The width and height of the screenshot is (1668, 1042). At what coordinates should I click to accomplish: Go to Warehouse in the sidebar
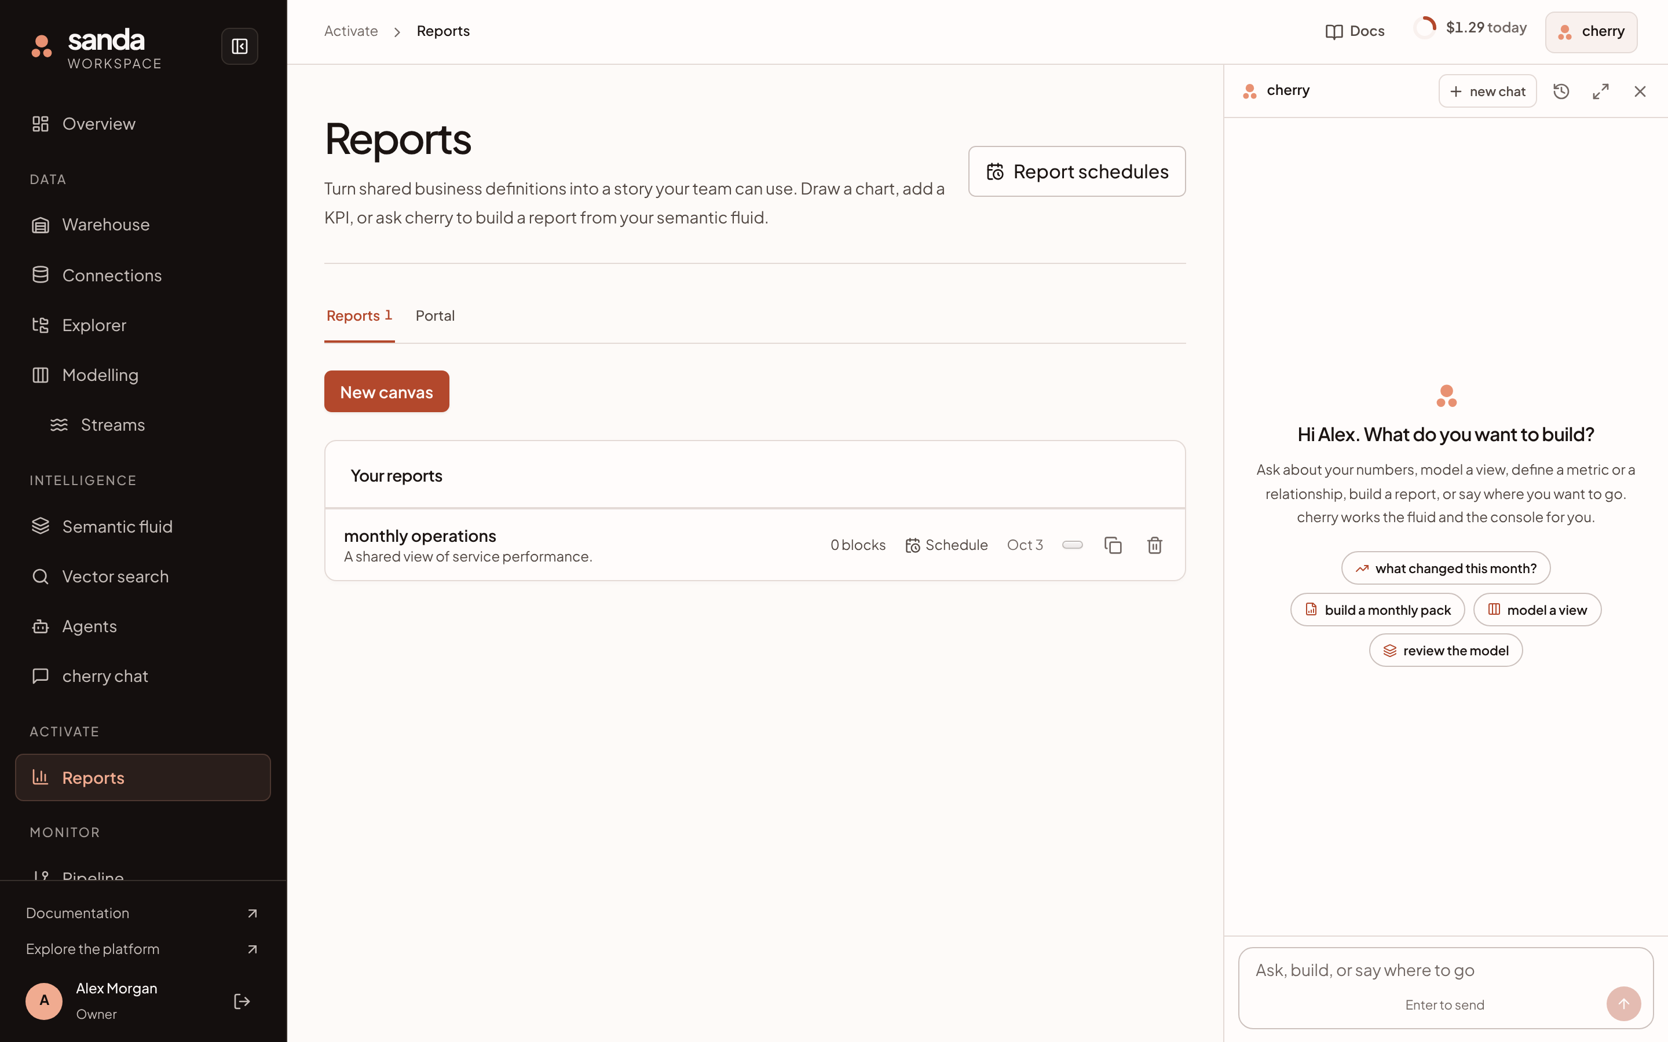click(142, 225)
